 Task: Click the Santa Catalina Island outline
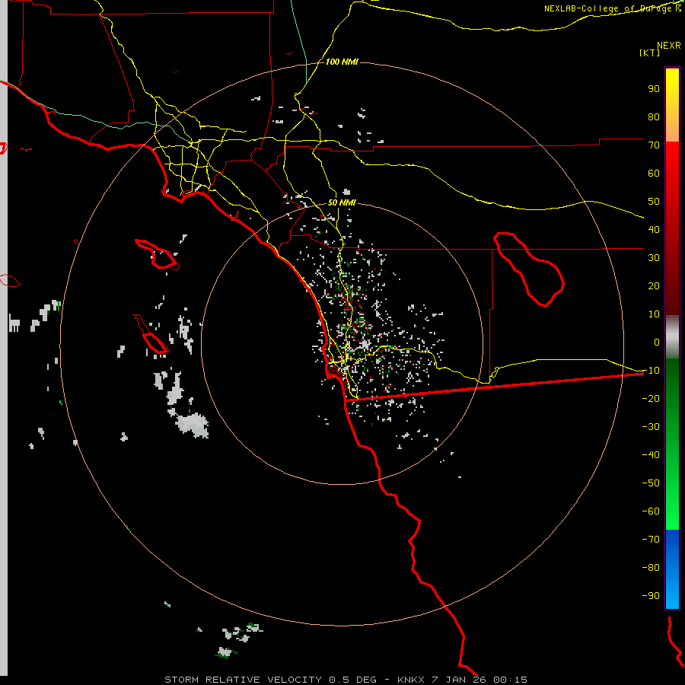[158, 254]
